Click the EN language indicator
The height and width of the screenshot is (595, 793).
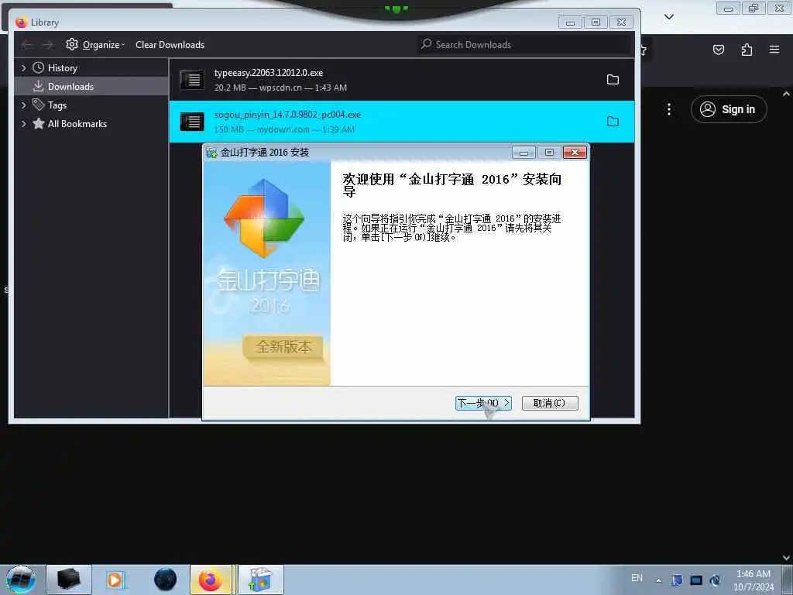pos(637,578)
